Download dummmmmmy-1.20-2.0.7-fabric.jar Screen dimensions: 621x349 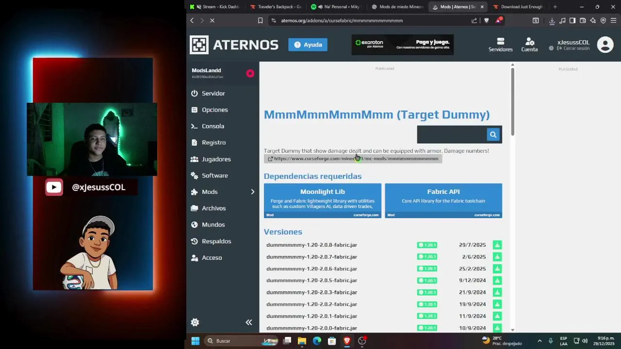click(x=497, y=257)
